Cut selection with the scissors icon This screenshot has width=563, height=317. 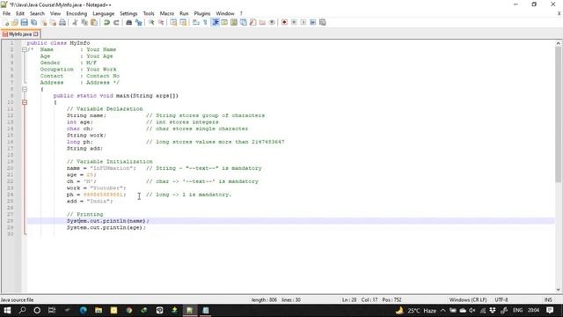click(x=75, y=22)
